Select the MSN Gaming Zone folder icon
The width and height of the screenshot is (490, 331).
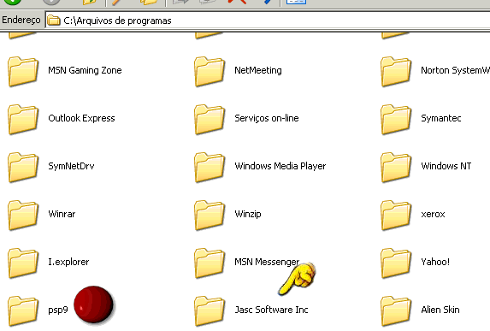pyautogui.click(x=23, y=71)
